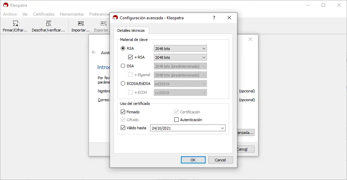Click the Exportar toolbar icon
Image resolution: width=347 pixels, height=180 pixels.
click(x=103, y=23)
